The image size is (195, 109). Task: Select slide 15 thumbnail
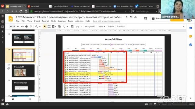click(23, 40)
